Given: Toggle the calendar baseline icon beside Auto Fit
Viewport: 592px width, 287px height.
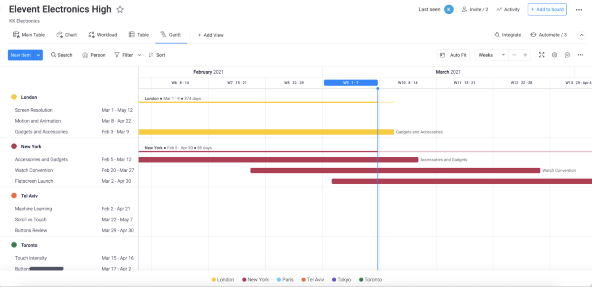Looking at the screenshot, I should [x=442, y=55].
